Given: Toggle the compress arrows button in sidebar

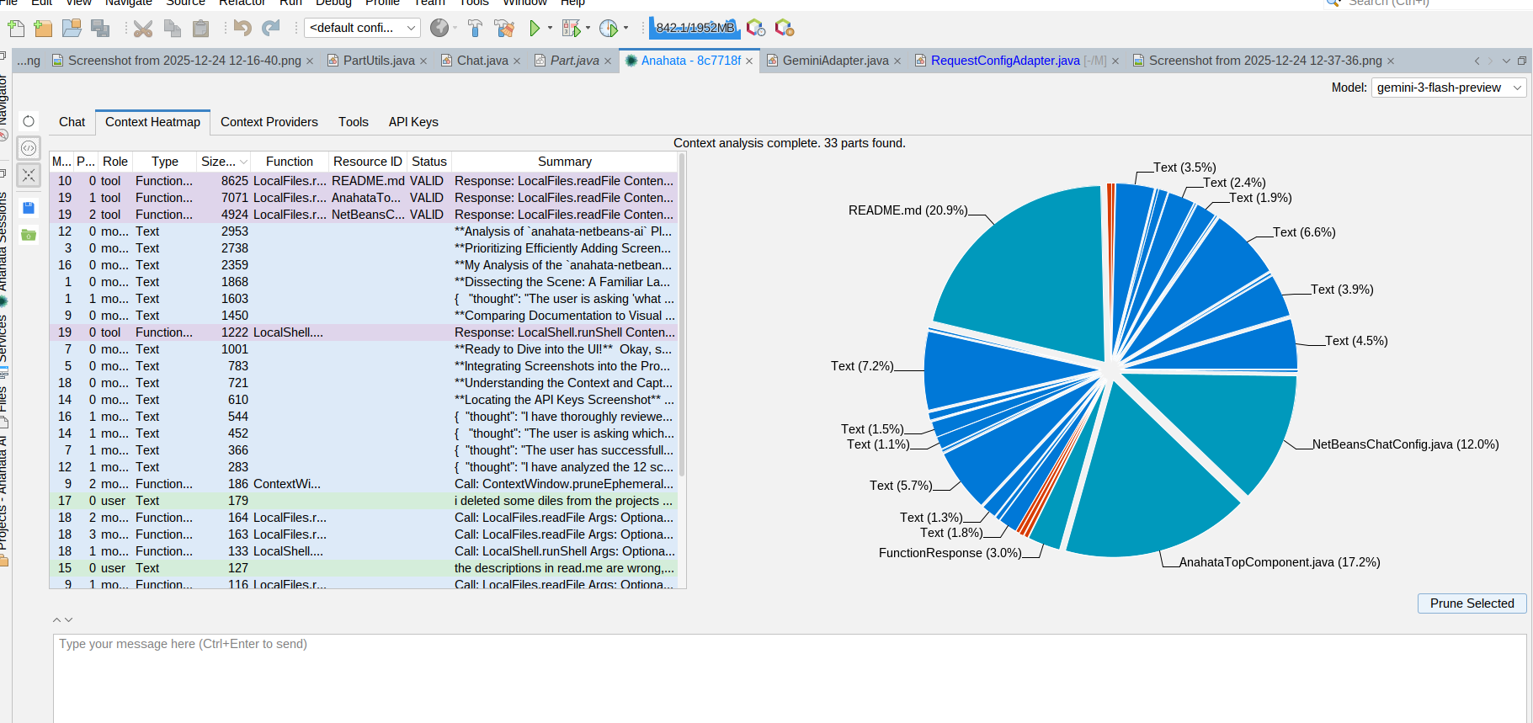Looking at the screenshot, I should click(x=29, y=175).
